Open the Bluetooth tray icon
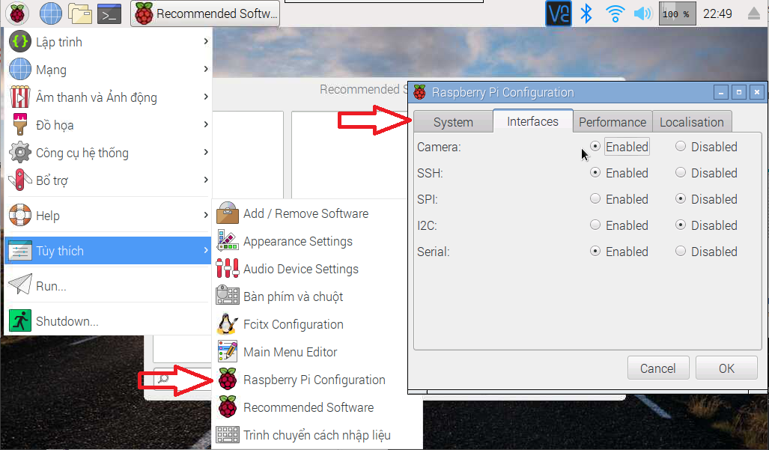 (x=586, y=13)
